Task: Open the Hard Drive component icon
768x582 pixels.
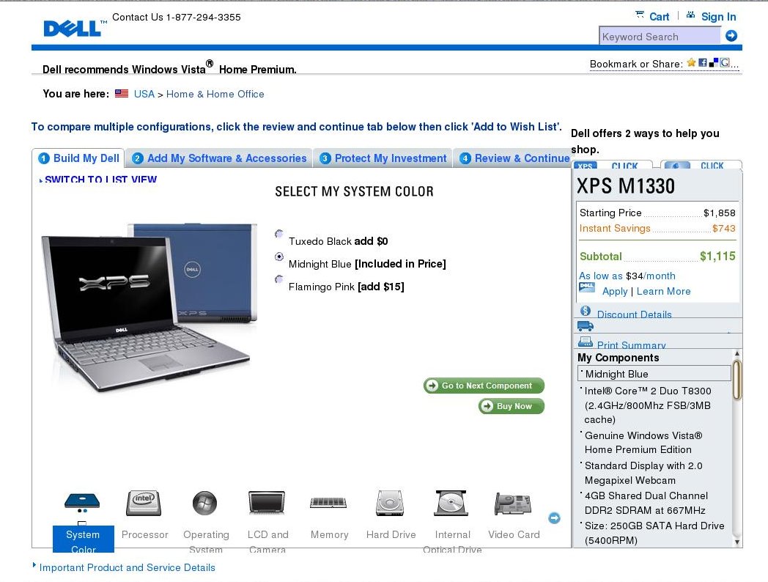Action: point(391,503)
